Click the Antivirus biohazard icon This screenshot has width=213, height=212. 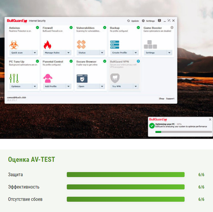(14, 45)
